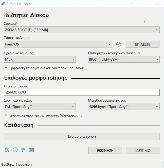Click the Rufus 3.8.1580 title text

18,4
